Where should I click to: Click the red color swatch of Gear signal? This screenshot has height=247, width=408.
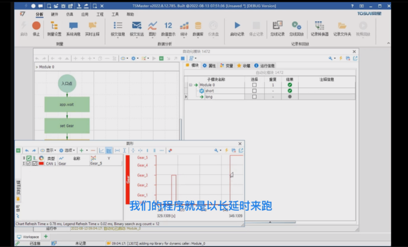point(41,163)
